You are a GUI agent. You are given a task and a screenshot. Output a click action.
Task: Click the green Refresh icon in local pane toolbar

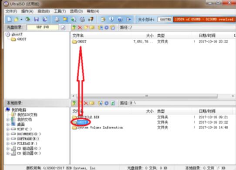113,103
